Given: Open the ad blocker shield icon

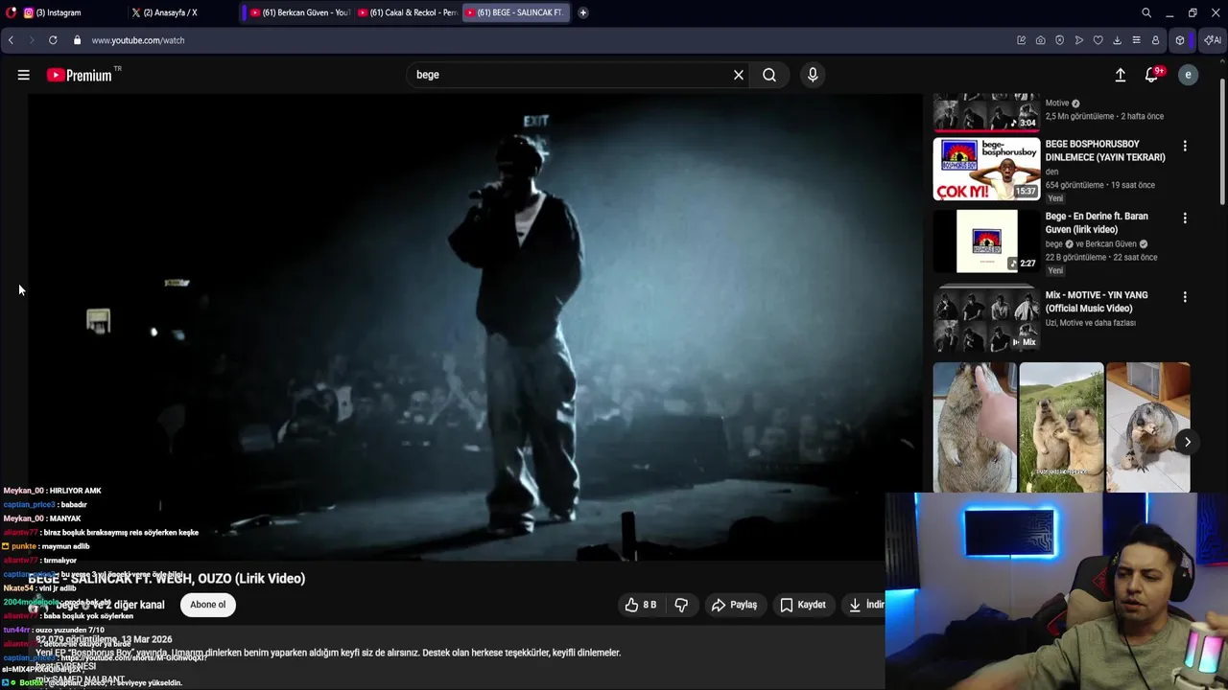Looking at the screenshot, I should pyautogui.click(x=1059, y=40).
